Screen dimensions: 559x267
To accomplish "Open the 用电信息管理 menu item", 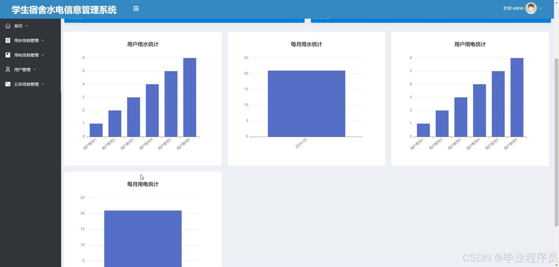I will (x=30, y=55).
